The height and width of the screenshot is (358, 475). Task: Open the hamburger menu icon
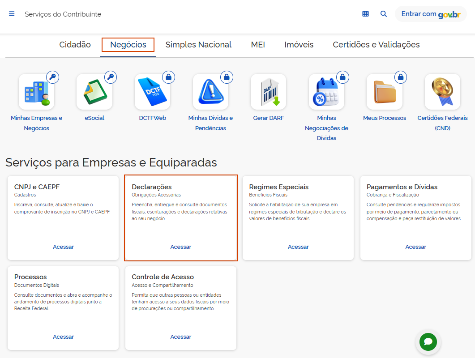[x=12, y=14]
